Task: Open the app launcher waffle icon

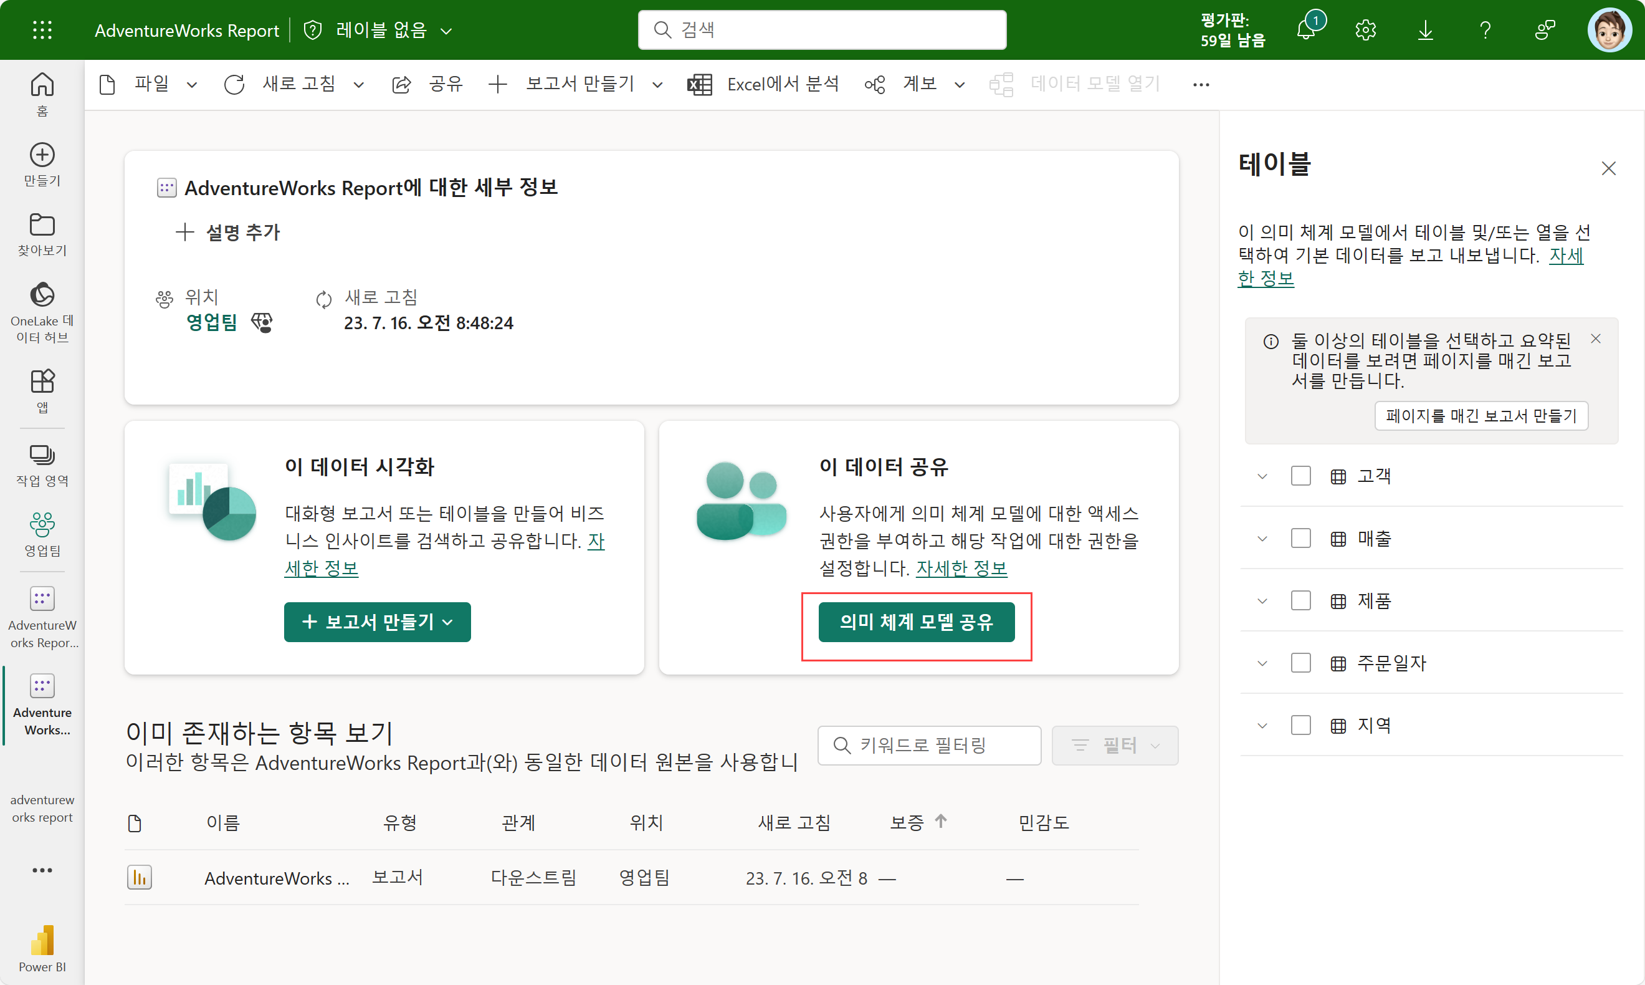Action: [42, 30]
